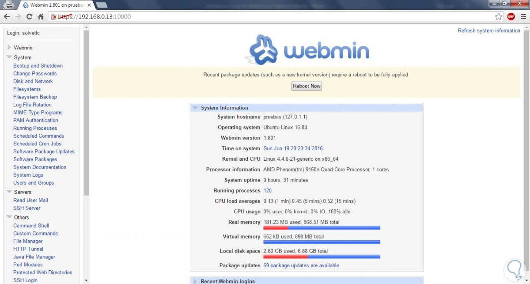Bookmark page with the star icon
Image resolution: width=530 pixels, height=284 pixels.
[x=499, y=17]
